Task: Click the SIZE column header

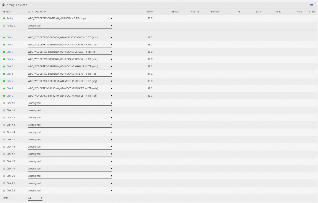Action: tap(258, 12)
